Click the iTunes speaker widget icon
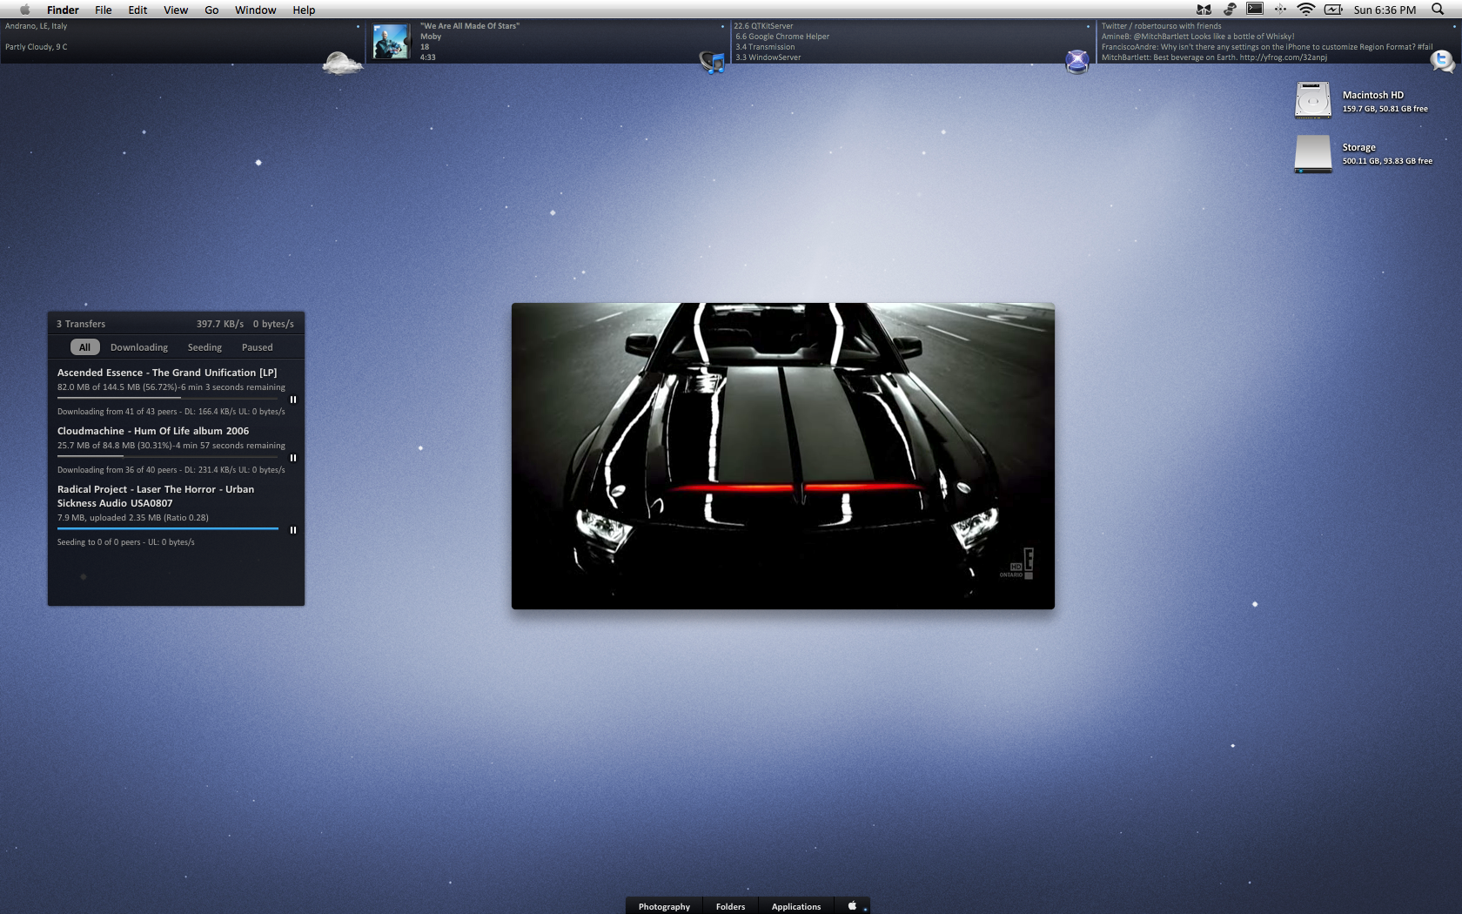This screenshot has height=914, width=1462. [x=712, y=63]
